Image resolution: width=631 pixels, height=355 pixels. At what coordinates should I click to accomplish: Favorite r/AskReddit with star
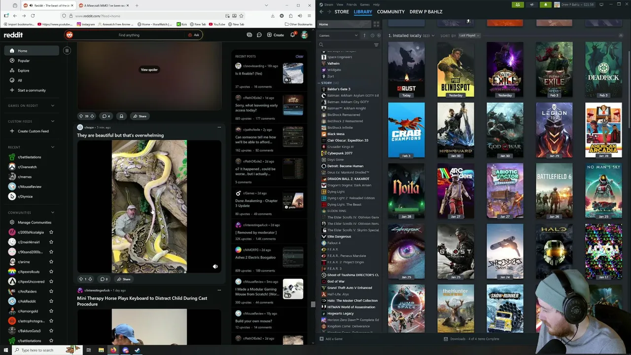pos(51,301)
